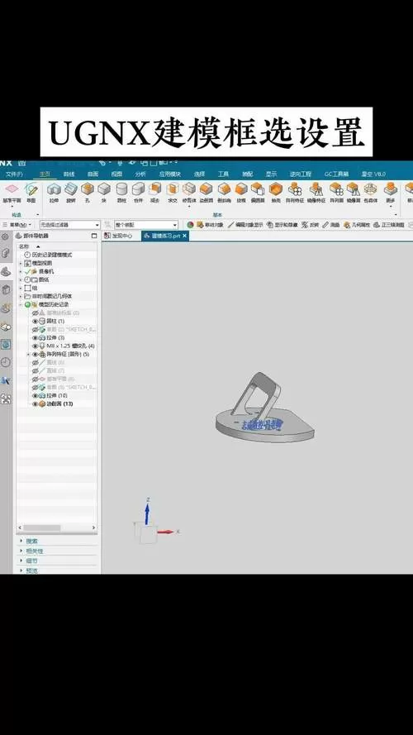Select the Edge Blend (边倒圆) tool
This screenshot has height=735, width=413.
tap(206, 193)
